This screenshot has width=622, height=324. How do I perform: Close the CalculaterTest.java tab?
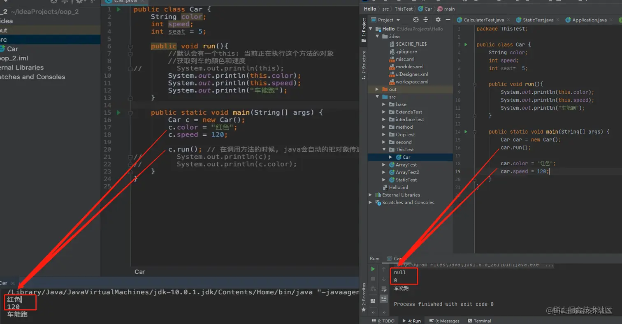(508, 20)
